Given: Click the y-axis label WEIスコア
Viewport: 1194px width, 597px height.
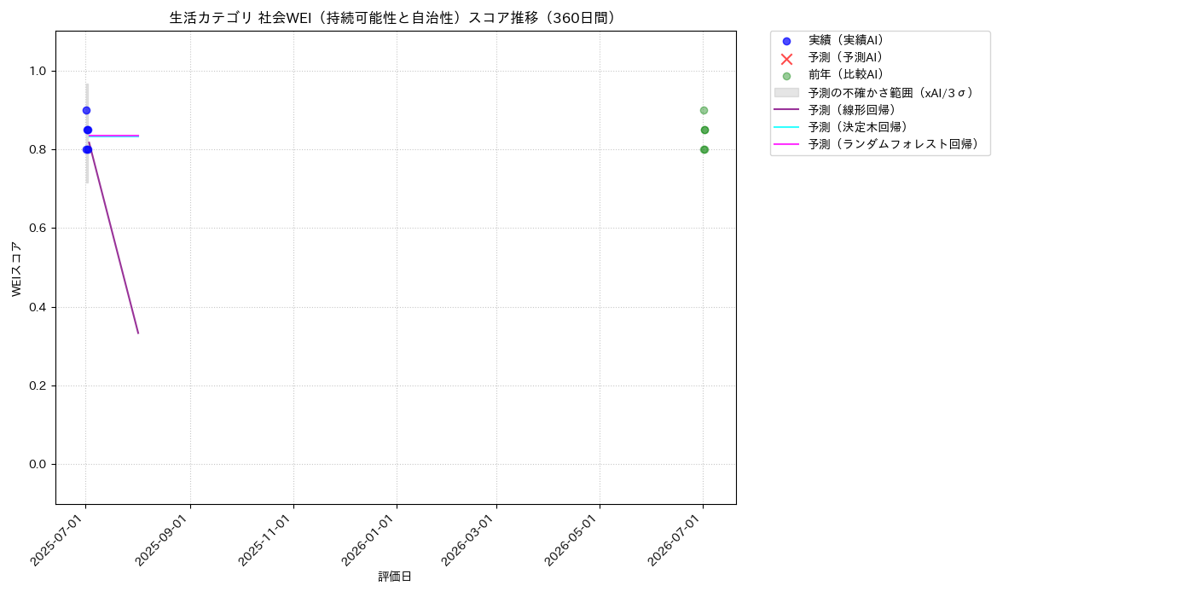Looking at the screenshot, I should 17,268.
